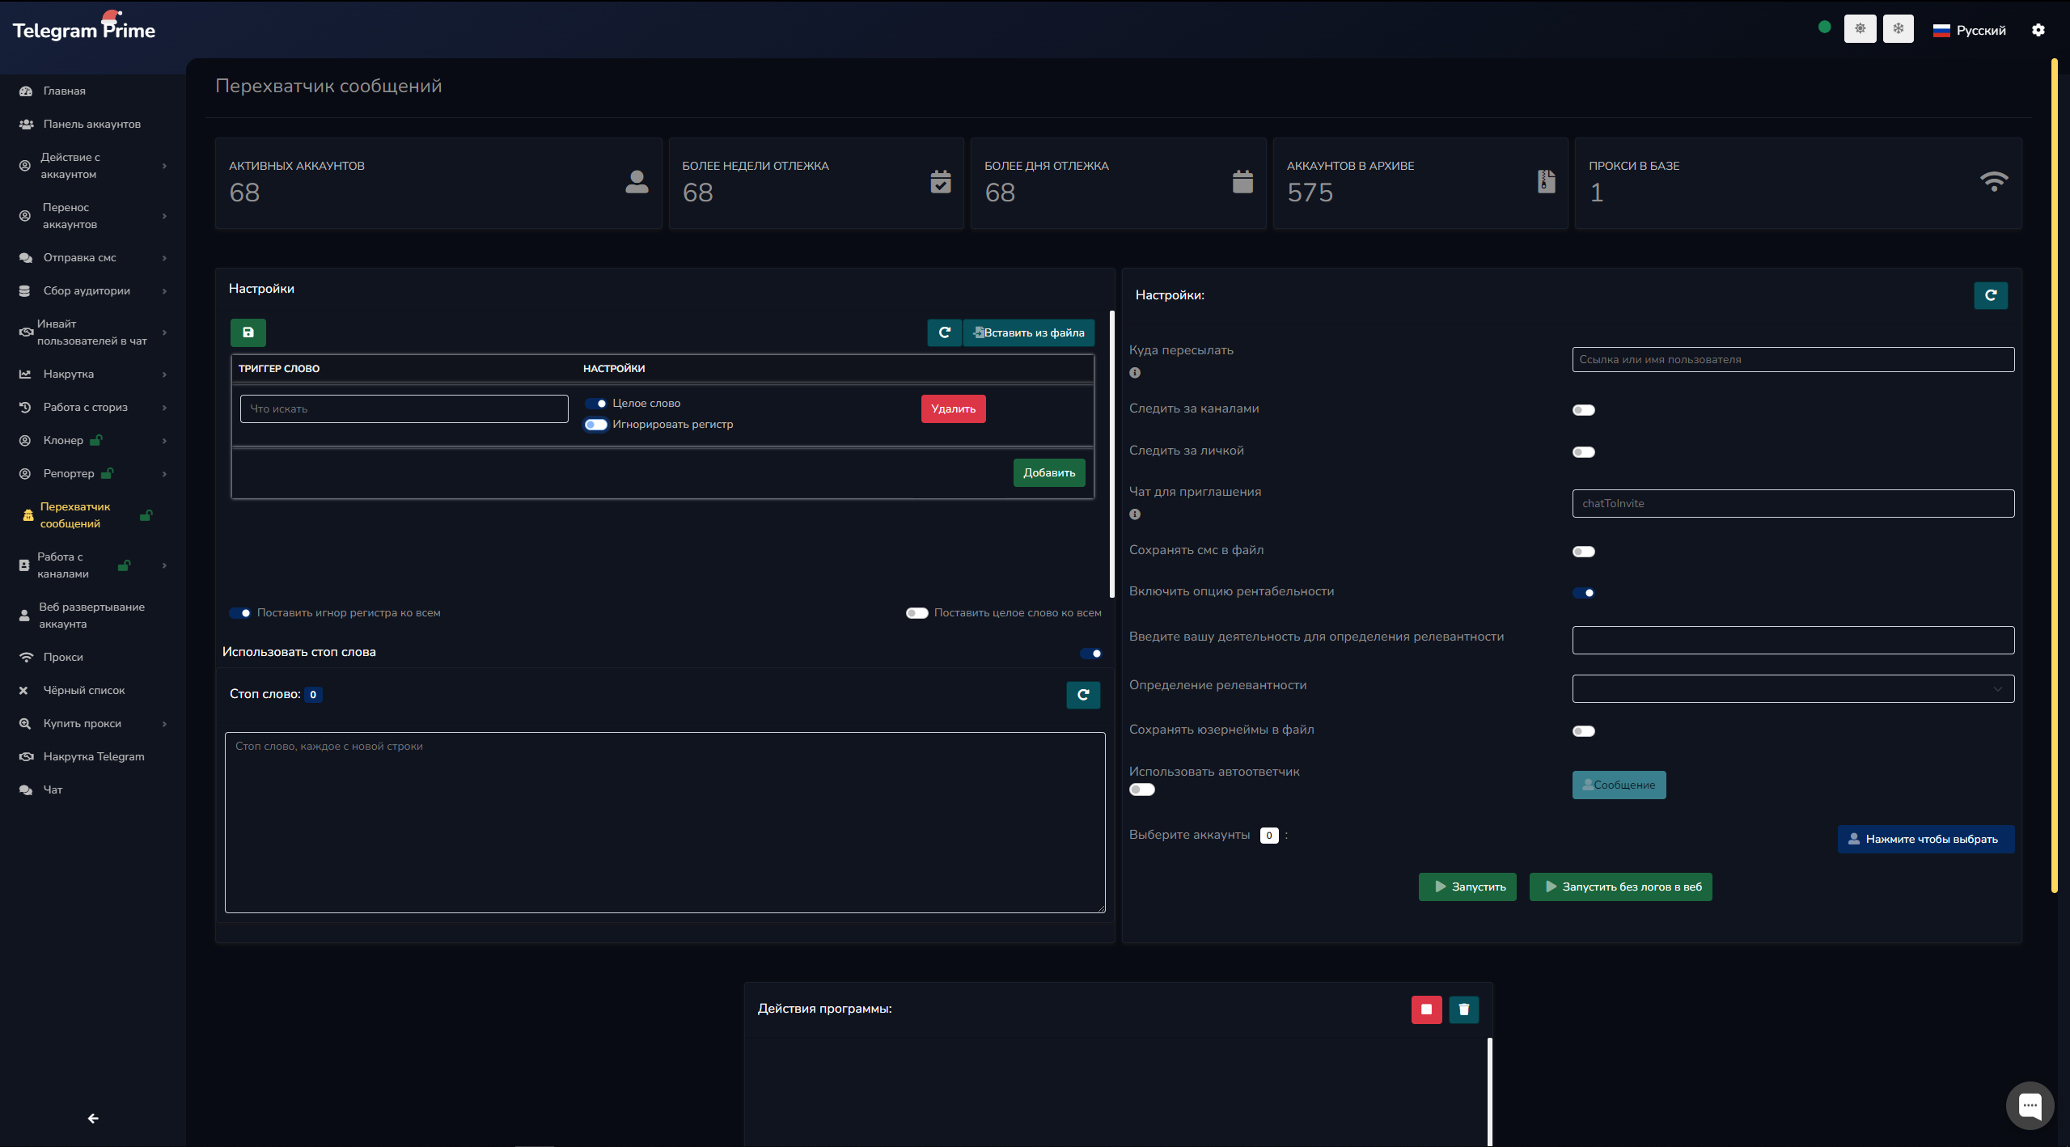Open the chat bubble widget
This screenshot has width=2070, height=1147.
(2029, 1105)
